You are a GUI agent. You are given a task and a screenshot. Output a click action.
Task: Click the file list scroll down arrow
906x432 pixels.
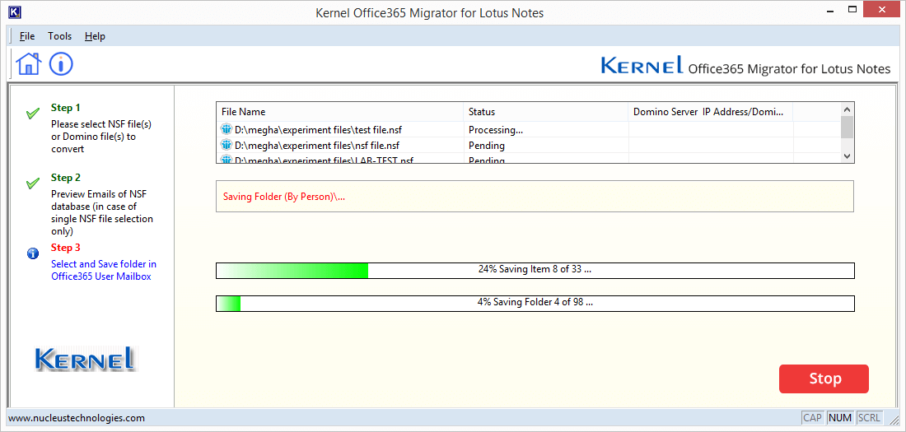coord(847,156)
